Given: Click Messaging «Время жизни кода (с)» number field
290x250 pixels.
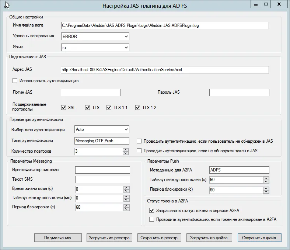Looking at the screenshot, I should (x=99, y=189).
